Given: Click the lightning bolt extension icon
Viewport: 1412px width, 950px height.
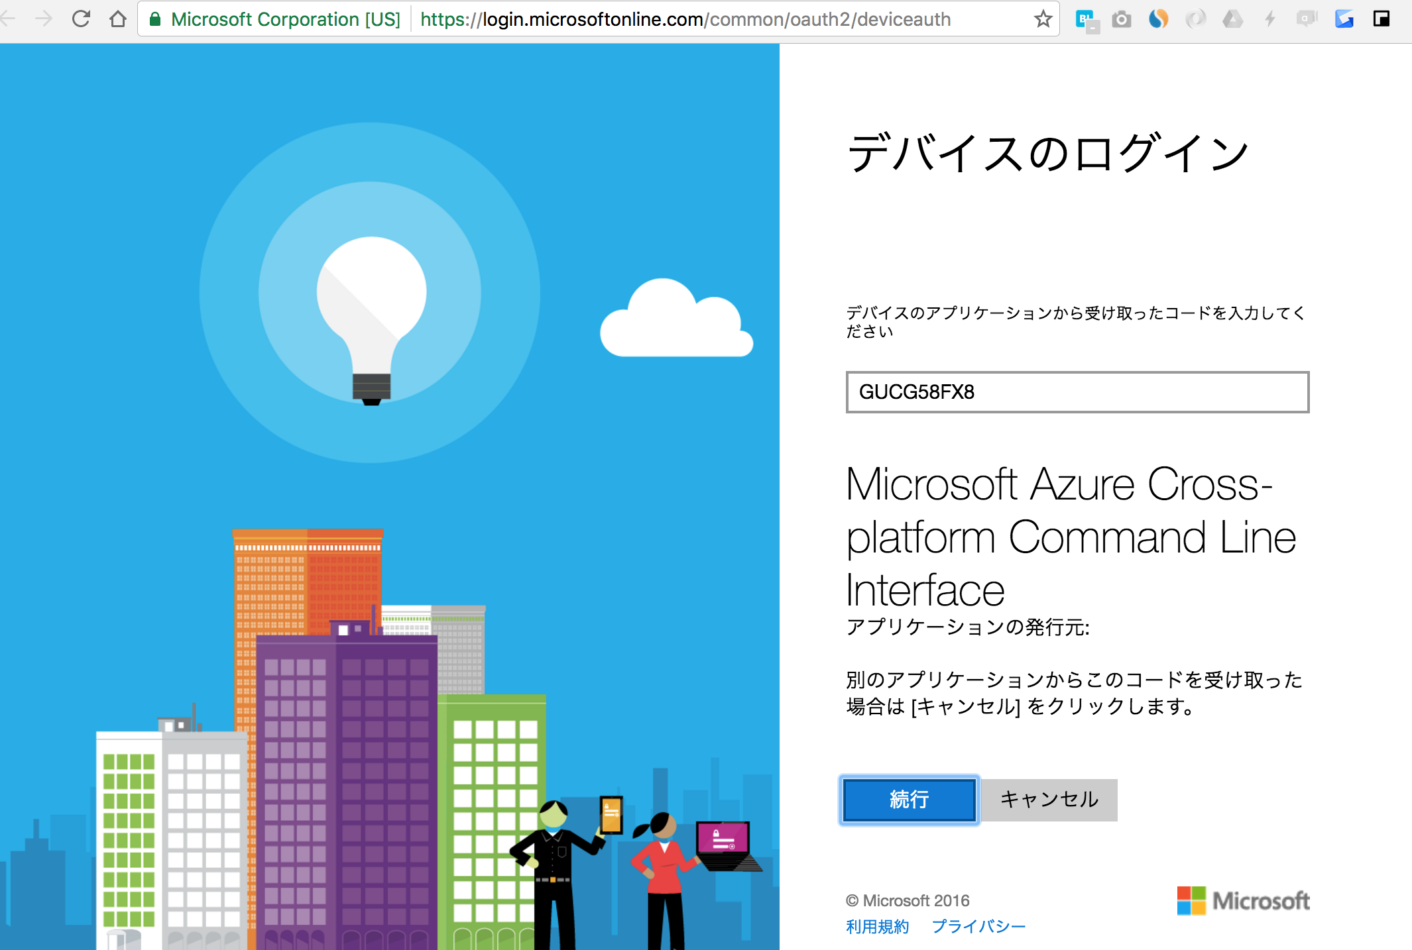Looking at the screenshot, I should point(1269,19).
